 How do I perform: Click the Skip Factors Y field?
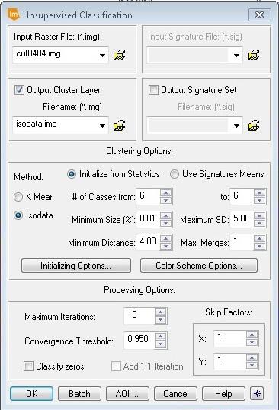coord(230,362)
